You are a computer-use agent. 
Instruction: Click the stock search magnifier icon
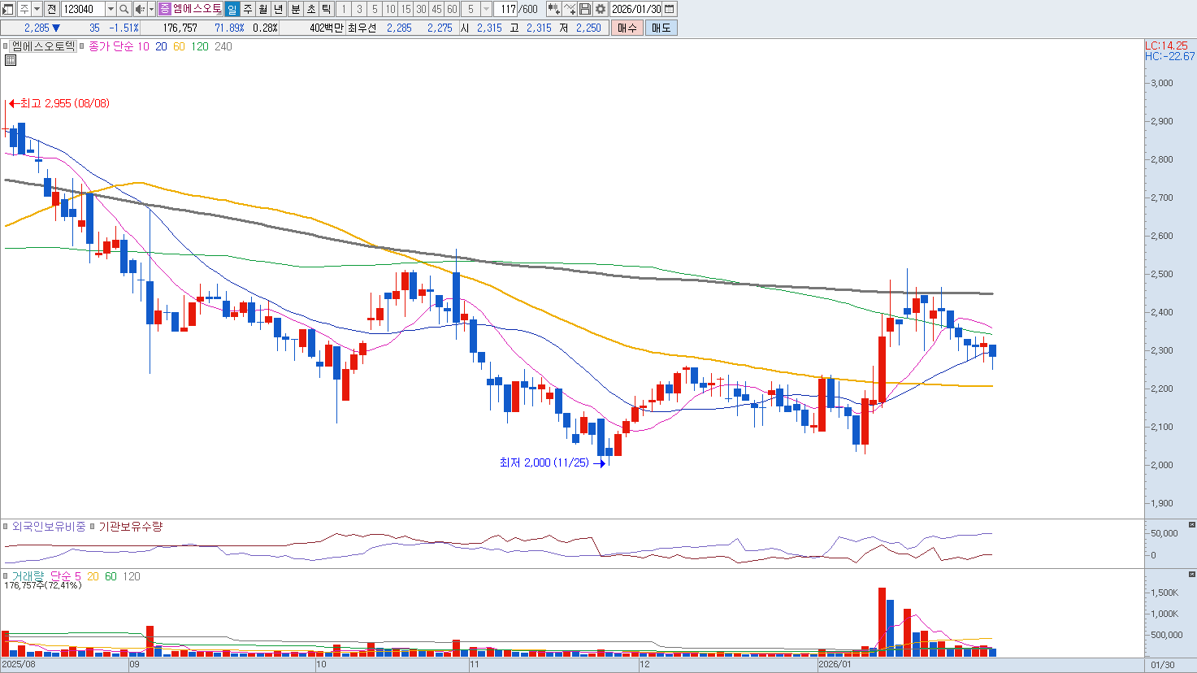point(124,9)
